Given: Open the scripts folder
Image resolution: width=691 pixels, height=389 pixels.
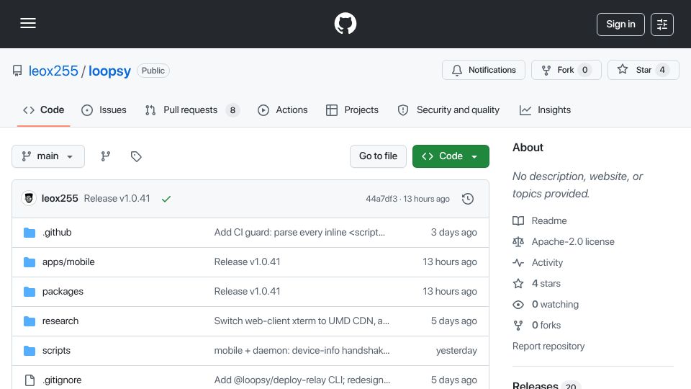Looking at the screenshot, I should [x=56, y=351].
